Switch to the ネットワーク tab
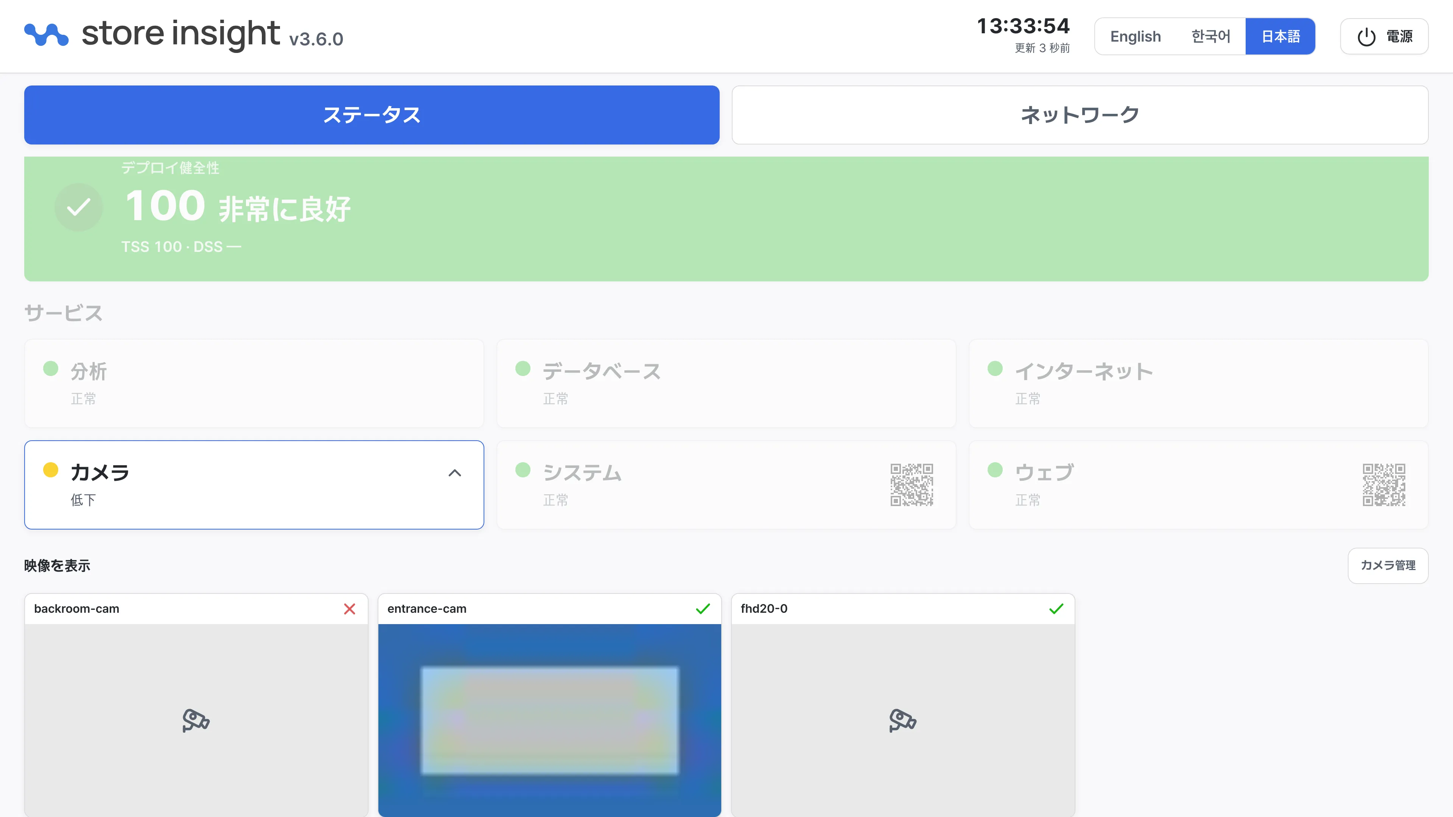Image resolution: width=1453 pixels, height=817 pixels. [1080, 115]
